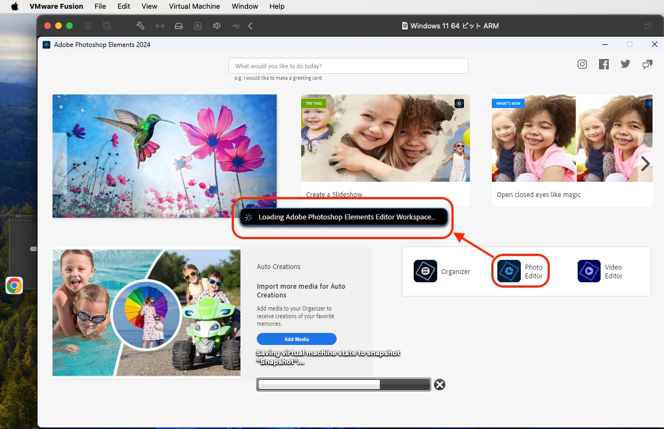Click the Photoshop Elements title bar icon
This screenshot has width=664, height=429.
pos(46,45)
